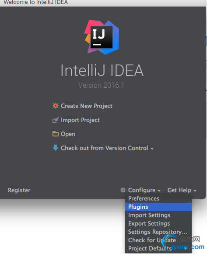Click the Import Project arrow icon
This screenshot has width=207, height=254.
[x=56, y=120]
